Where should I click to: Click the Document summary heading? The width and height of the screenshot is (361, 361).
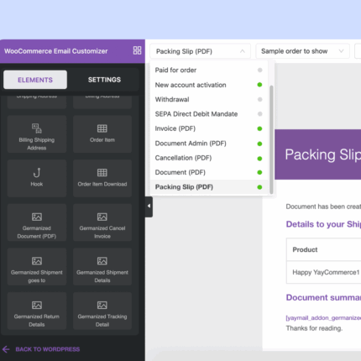point(323,297)
